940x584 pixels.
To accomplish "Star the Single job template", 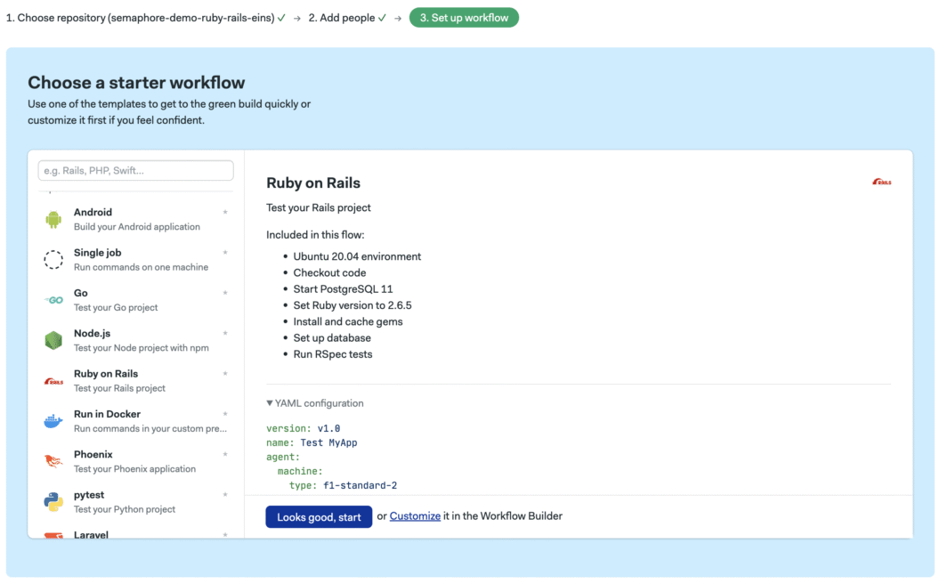I will click(x=225, y=253).
